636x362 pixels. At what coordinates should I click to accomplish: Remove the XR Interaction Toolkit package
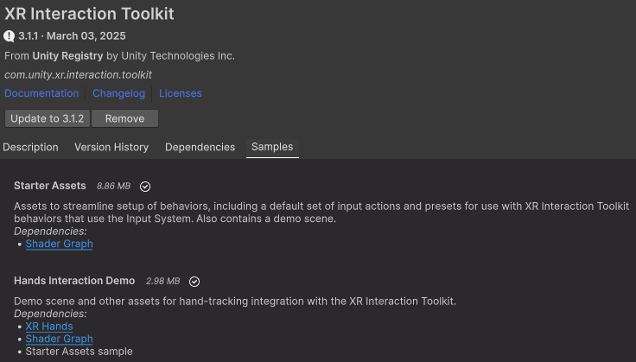click(125, 118)
